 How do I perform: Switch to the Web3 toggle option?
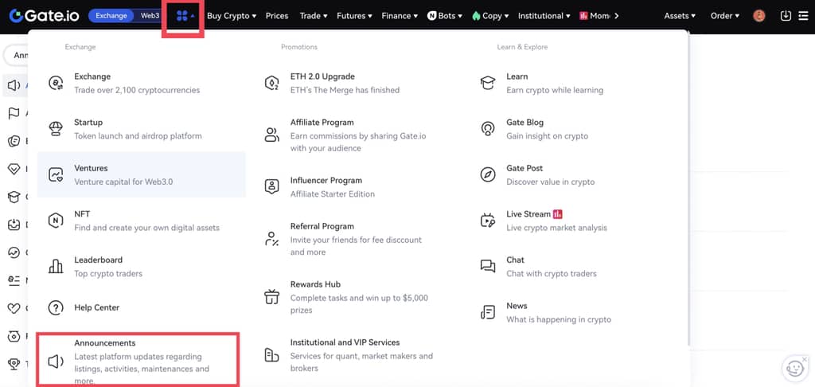(x=149, y=15)
